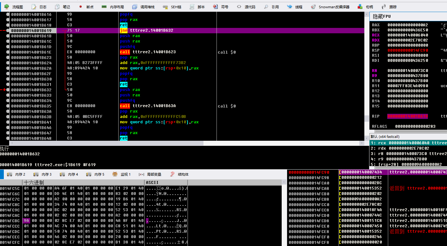447x246 pixels.
Task: Select argument row 1: rcx
Action: point(408,143)
